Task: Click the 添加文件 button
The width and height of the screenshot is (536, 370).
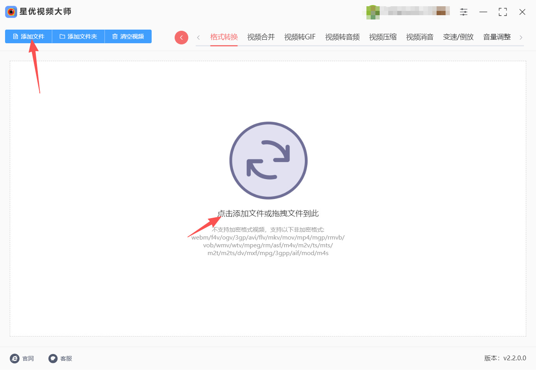Action: (28, 37)
